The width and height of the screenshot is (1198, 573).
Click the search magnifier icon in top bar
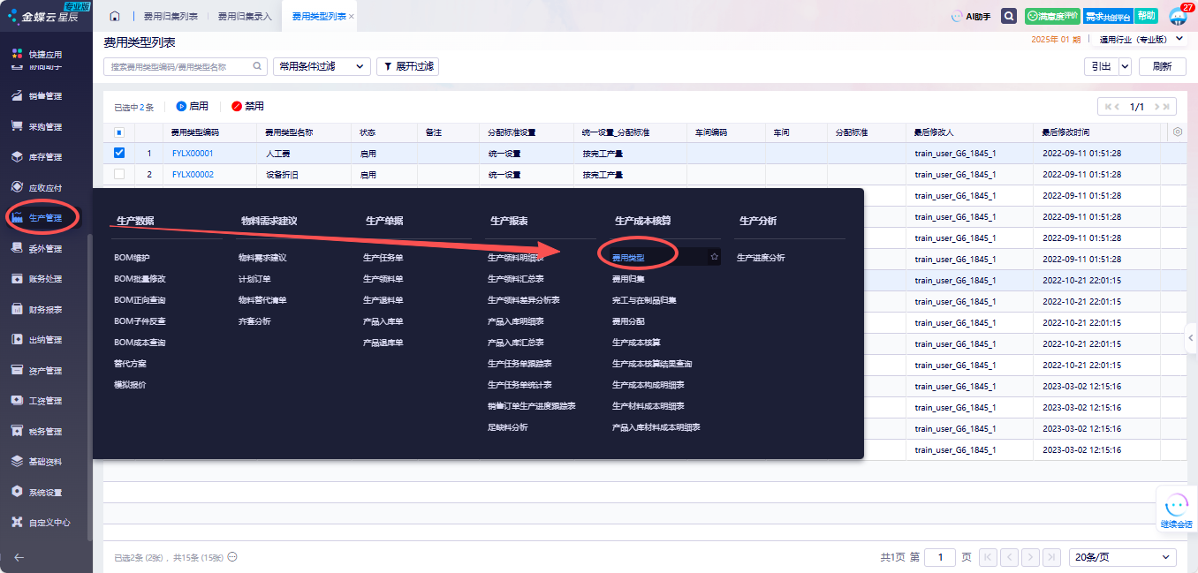[1009, 16]
